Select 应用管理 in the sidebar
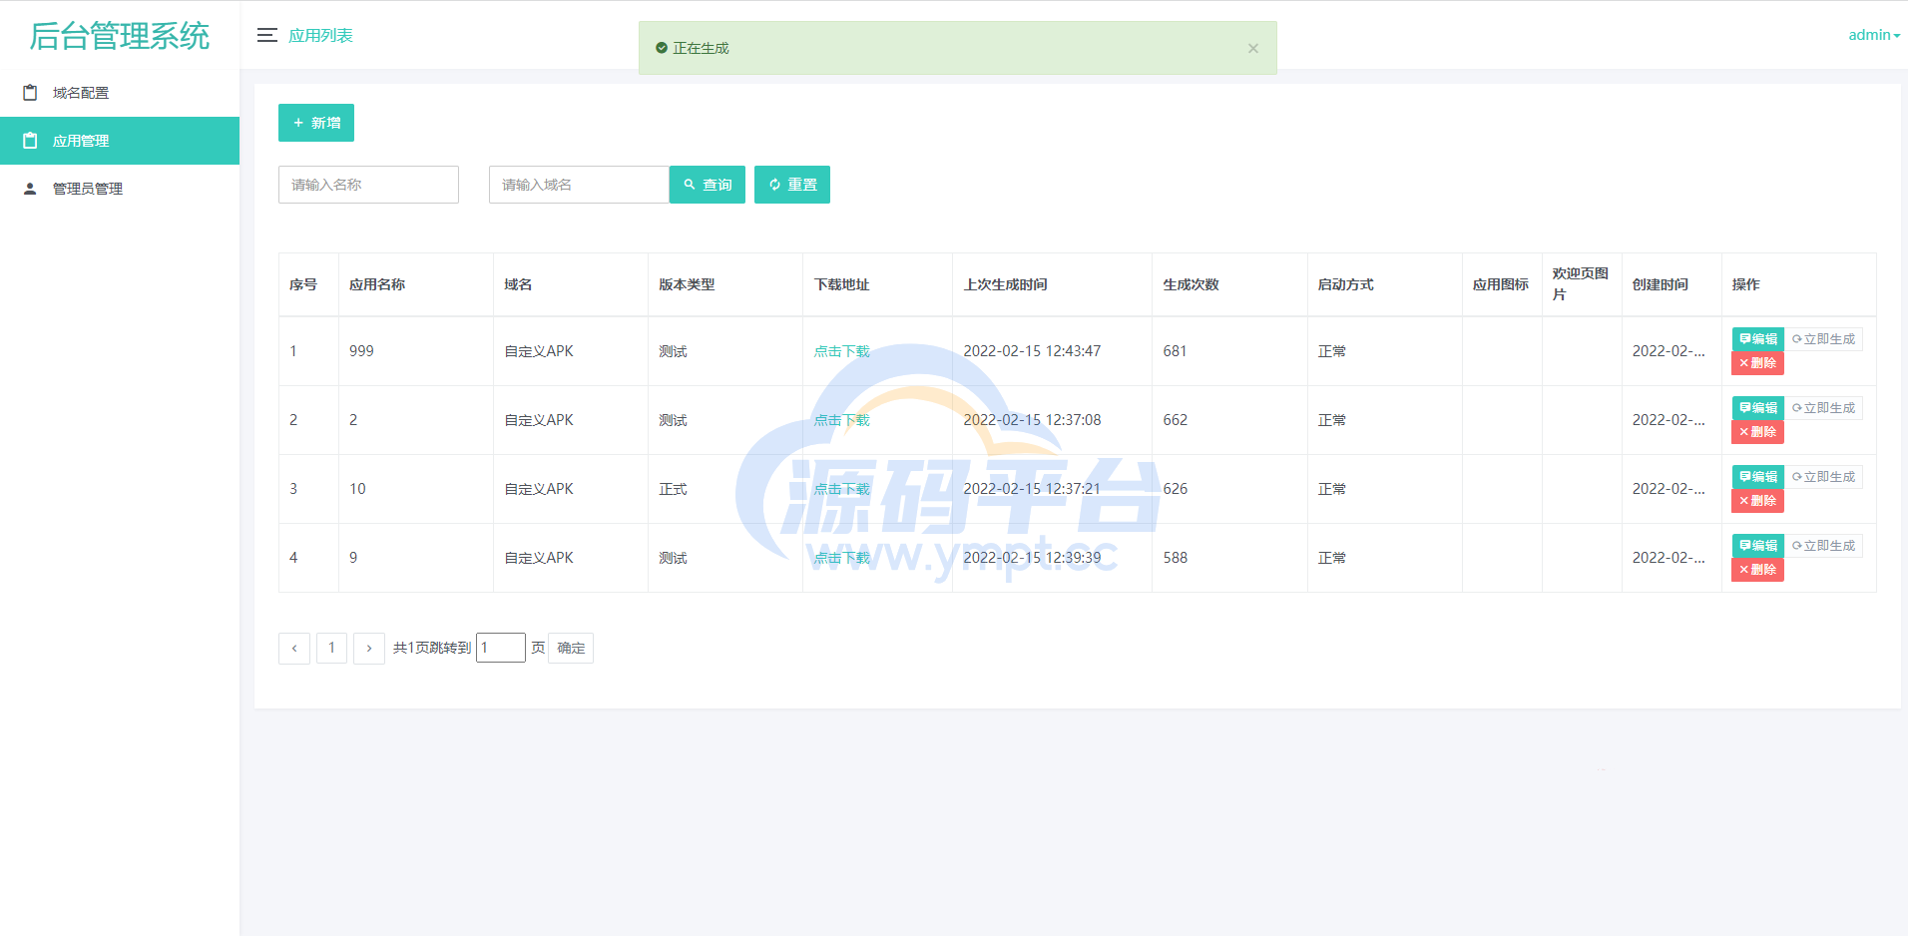The width and height of the screenshot is (1908, 936). 120,141
